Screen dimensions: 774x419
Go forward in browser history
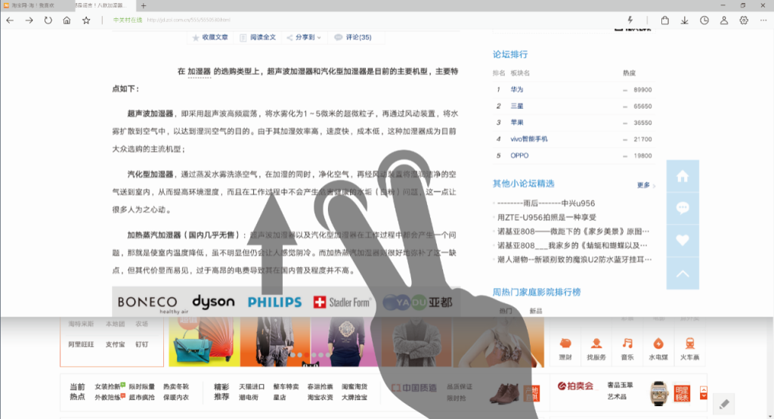(29, 20)
